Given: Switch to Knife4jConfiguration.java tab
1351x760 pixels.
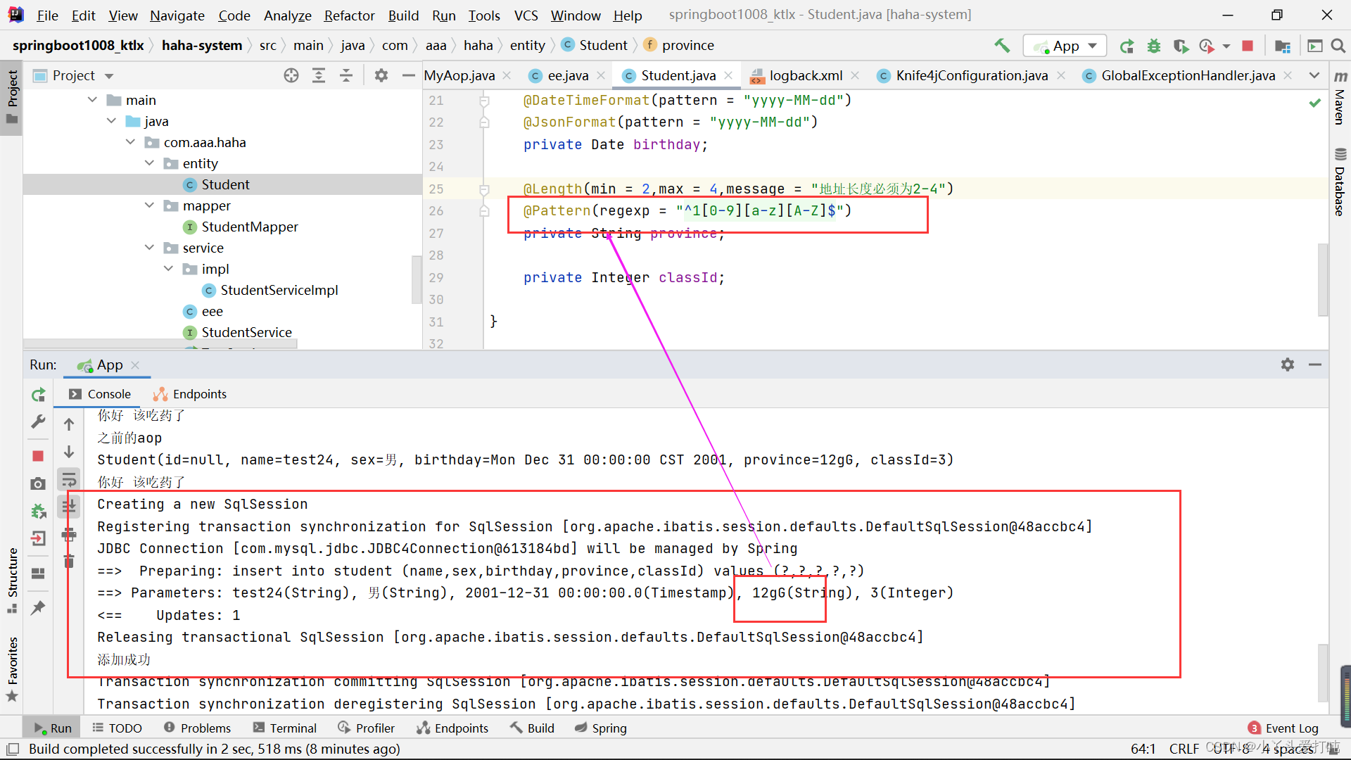Looking at the screenshot, I should (x=971, y=75).
